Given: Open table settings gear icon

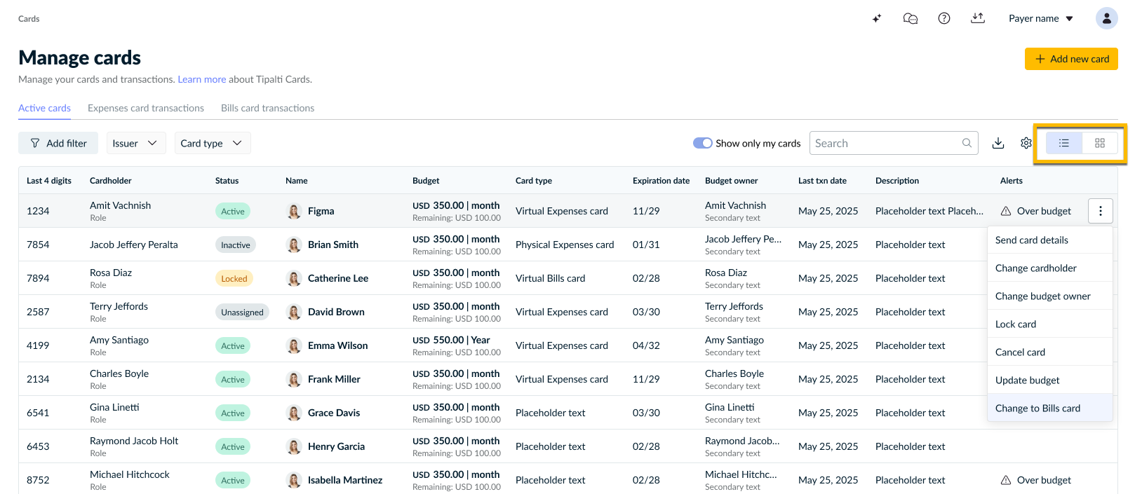Looking at the screenshot, I should pyautogui.click(x=1026, y=143).
